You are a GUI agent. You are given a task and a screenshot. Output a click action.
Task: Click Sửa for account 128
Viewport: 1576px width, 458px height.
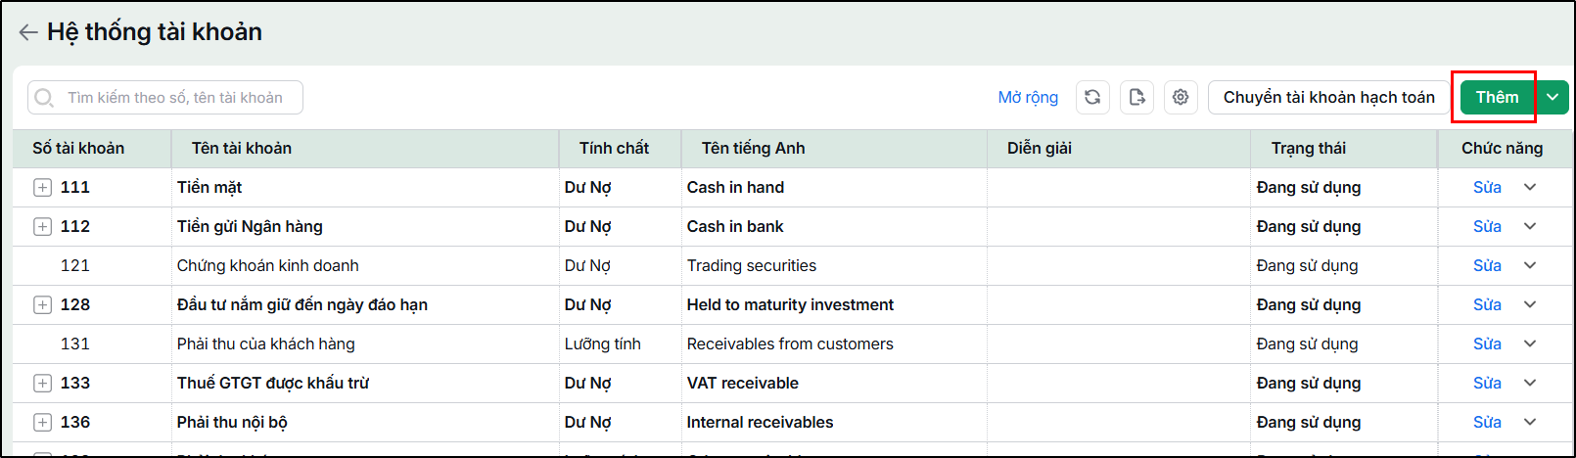[1487, 305]
